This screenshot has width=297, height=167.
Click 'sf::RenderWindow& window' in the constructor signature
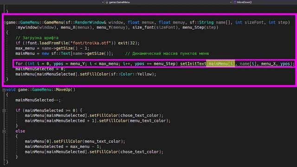94,22
